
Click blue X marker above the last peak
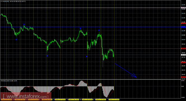click(99, 30)
